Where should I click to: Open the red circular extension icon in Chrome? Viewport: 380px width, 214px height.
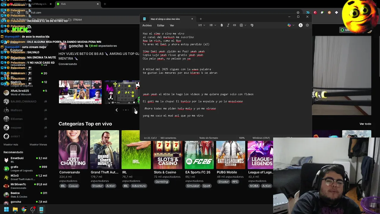pos(315,12)
